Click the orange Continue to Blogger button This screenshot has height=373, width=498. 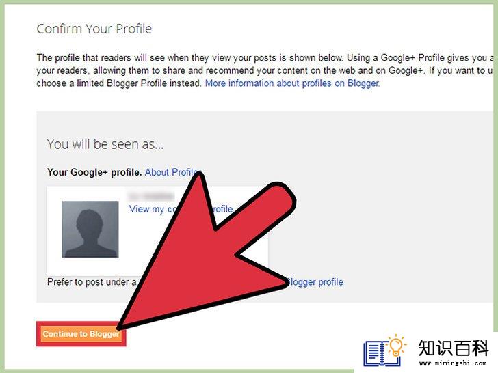point(81,334)
